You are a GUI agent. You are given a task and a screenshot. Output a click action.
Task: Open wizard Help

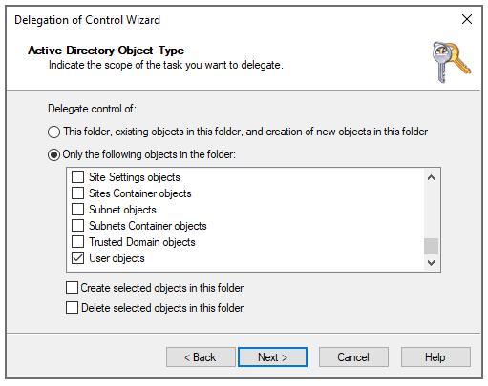pyautogui.click(x=435, y=357)
